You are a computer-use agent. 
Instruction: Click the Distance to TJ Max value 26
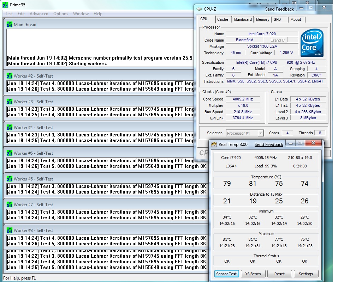pos(305,201)
